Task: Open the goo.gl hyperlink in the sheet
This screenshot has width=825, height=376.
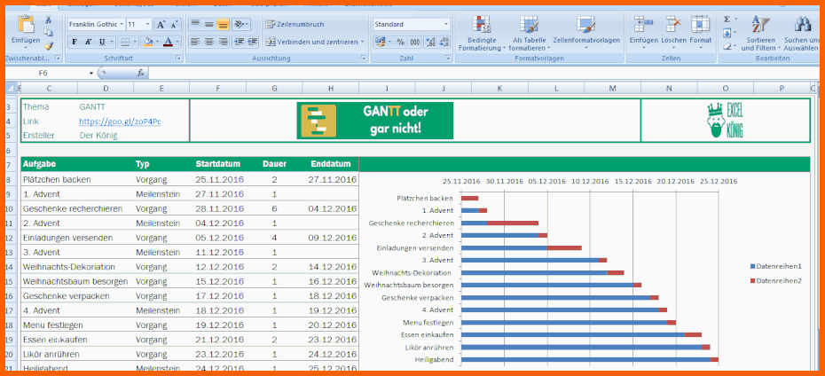Action: 120,121
